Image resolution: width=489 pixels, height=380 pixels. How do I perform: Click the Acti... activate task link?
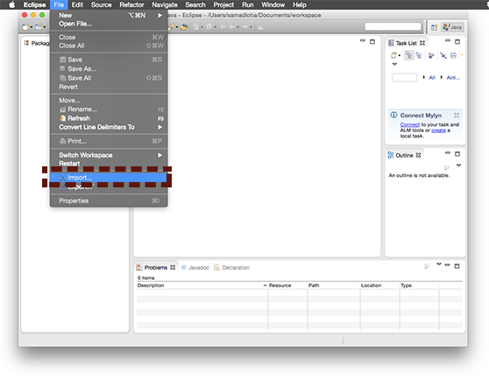[453, 78]
